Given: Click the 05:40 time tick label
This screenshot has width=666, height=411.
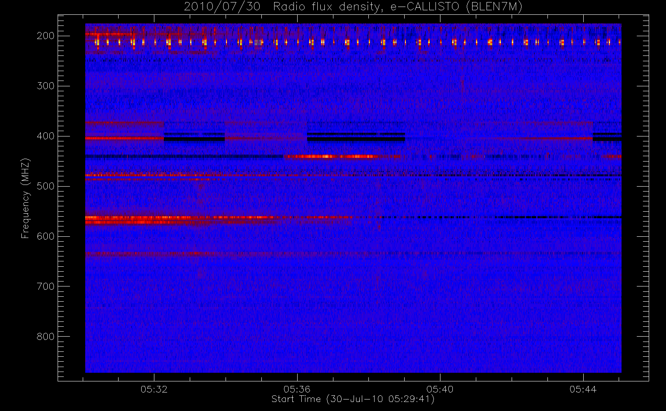Looking at the screenshot, I should pyautogui.click(x=440, y=389).
